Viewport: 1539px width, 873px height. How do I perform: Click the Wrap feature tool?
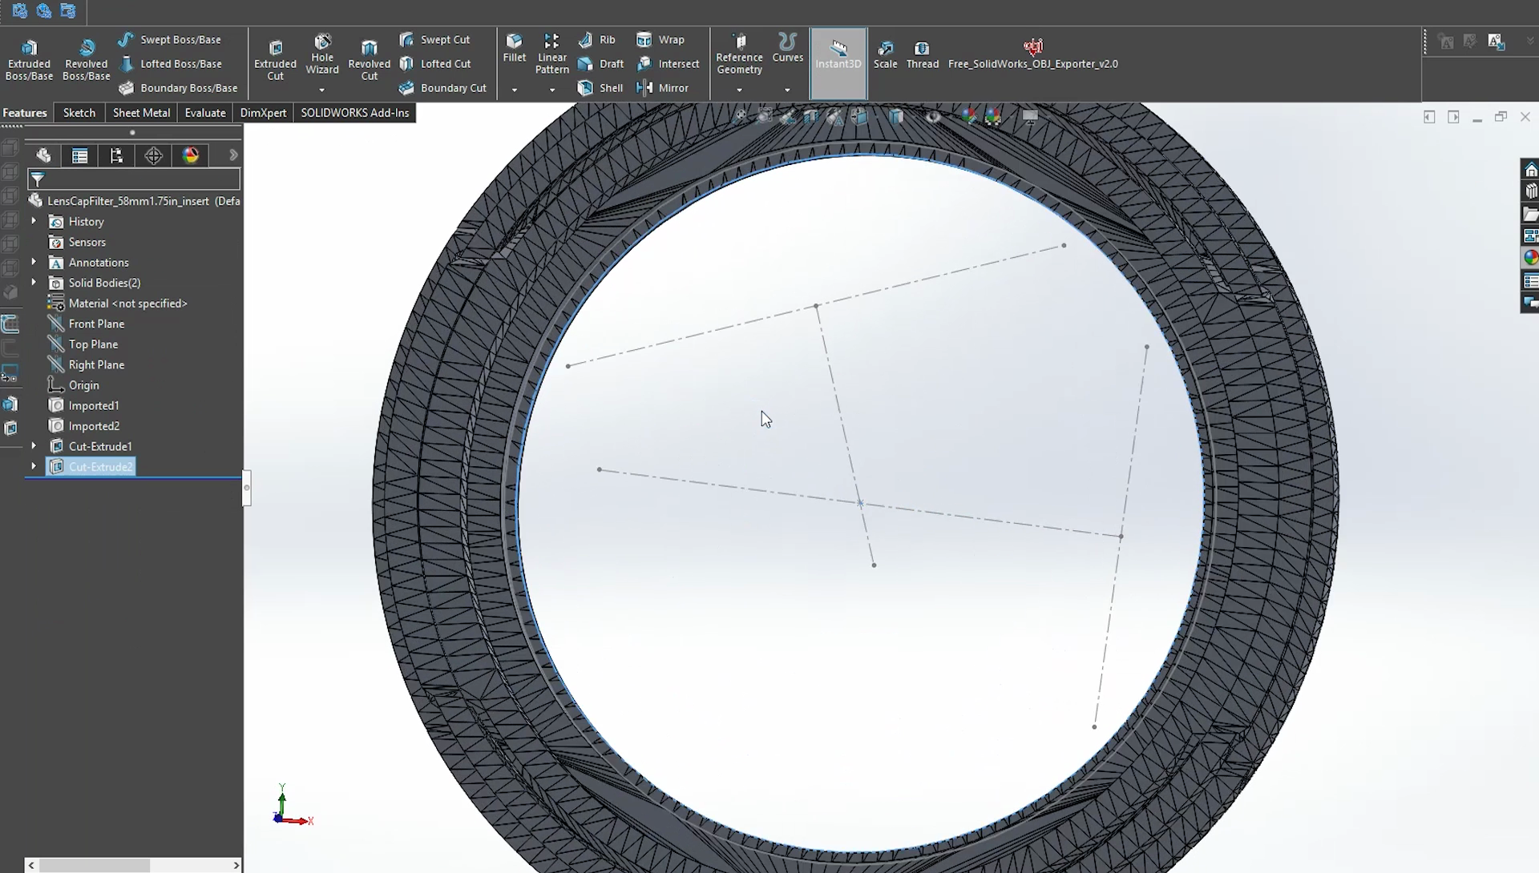coord(660,39)
